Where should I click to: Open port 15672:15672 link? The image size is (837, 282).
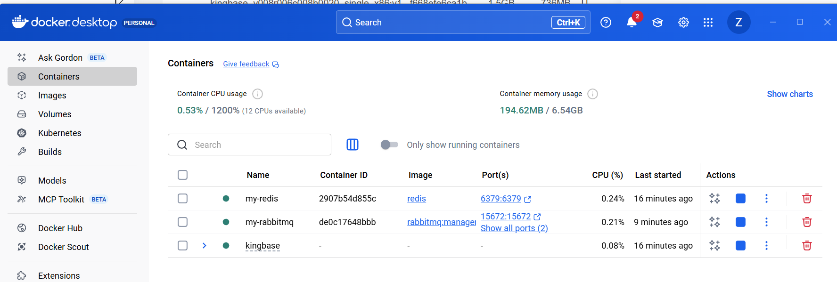click(506, 217)
